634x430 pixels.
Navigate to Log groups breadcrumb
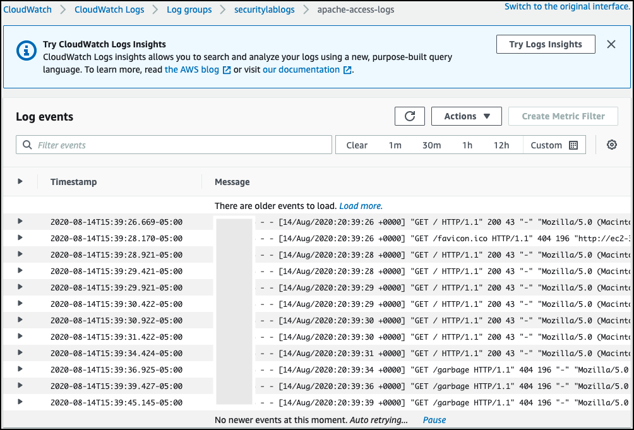point(189,9)
